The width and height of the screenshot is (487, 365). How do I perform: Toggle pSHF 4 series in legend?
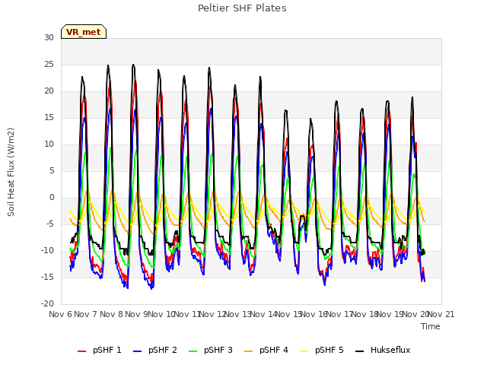(266, 351)
